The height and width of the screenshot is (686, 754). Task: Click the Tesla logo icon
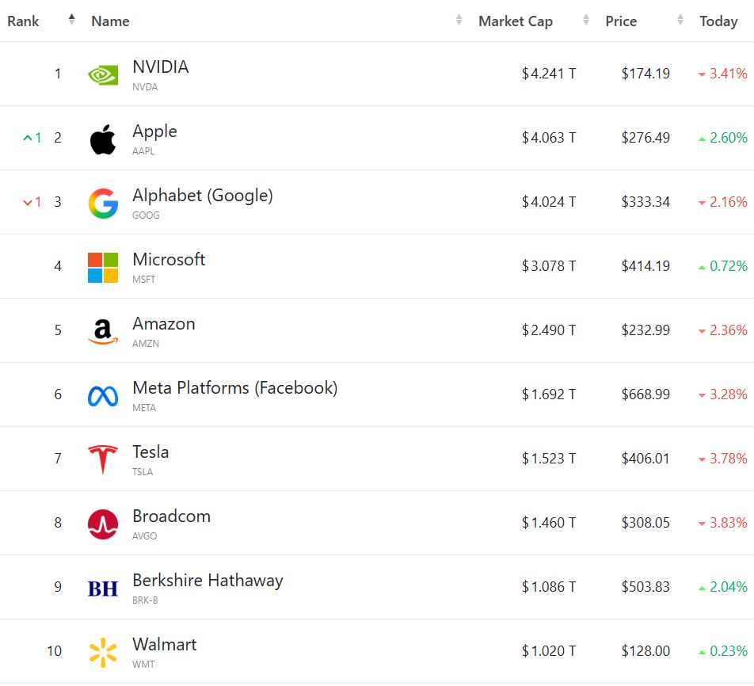(x=103, y=459)
